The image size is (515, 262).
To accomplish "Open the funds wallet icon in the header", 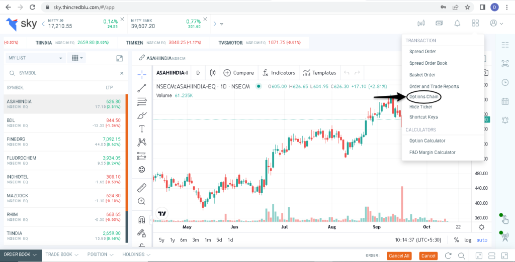I will click(x=439, y=23).
